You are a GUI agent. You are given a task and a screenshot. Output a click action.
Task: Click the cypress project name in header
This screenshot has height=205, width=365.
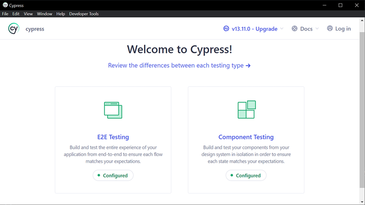pyautogui.click(x=35, y=29)
